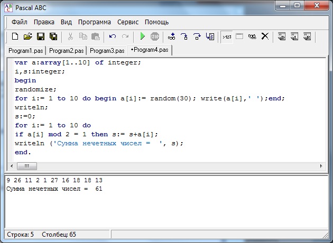
Task: Step into with debug arrow icon
Action: pos(184,36)
